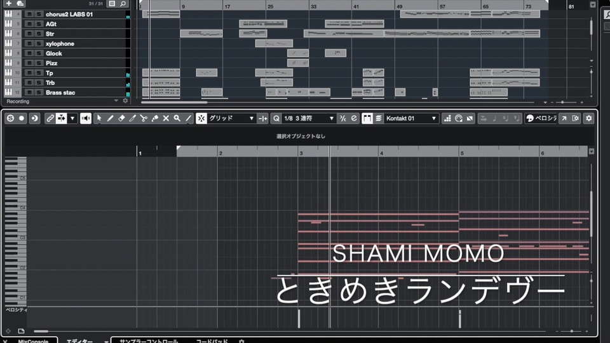Click the key editor horizontal scrollbar thumb
This screenshot has width=610, height=343.
(x=41, y=332)
